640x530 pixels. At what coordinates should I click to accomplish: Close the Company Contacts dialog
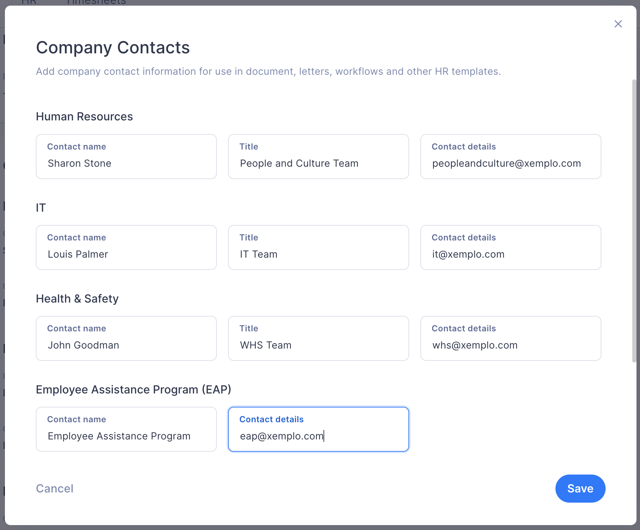coord(618,24)
